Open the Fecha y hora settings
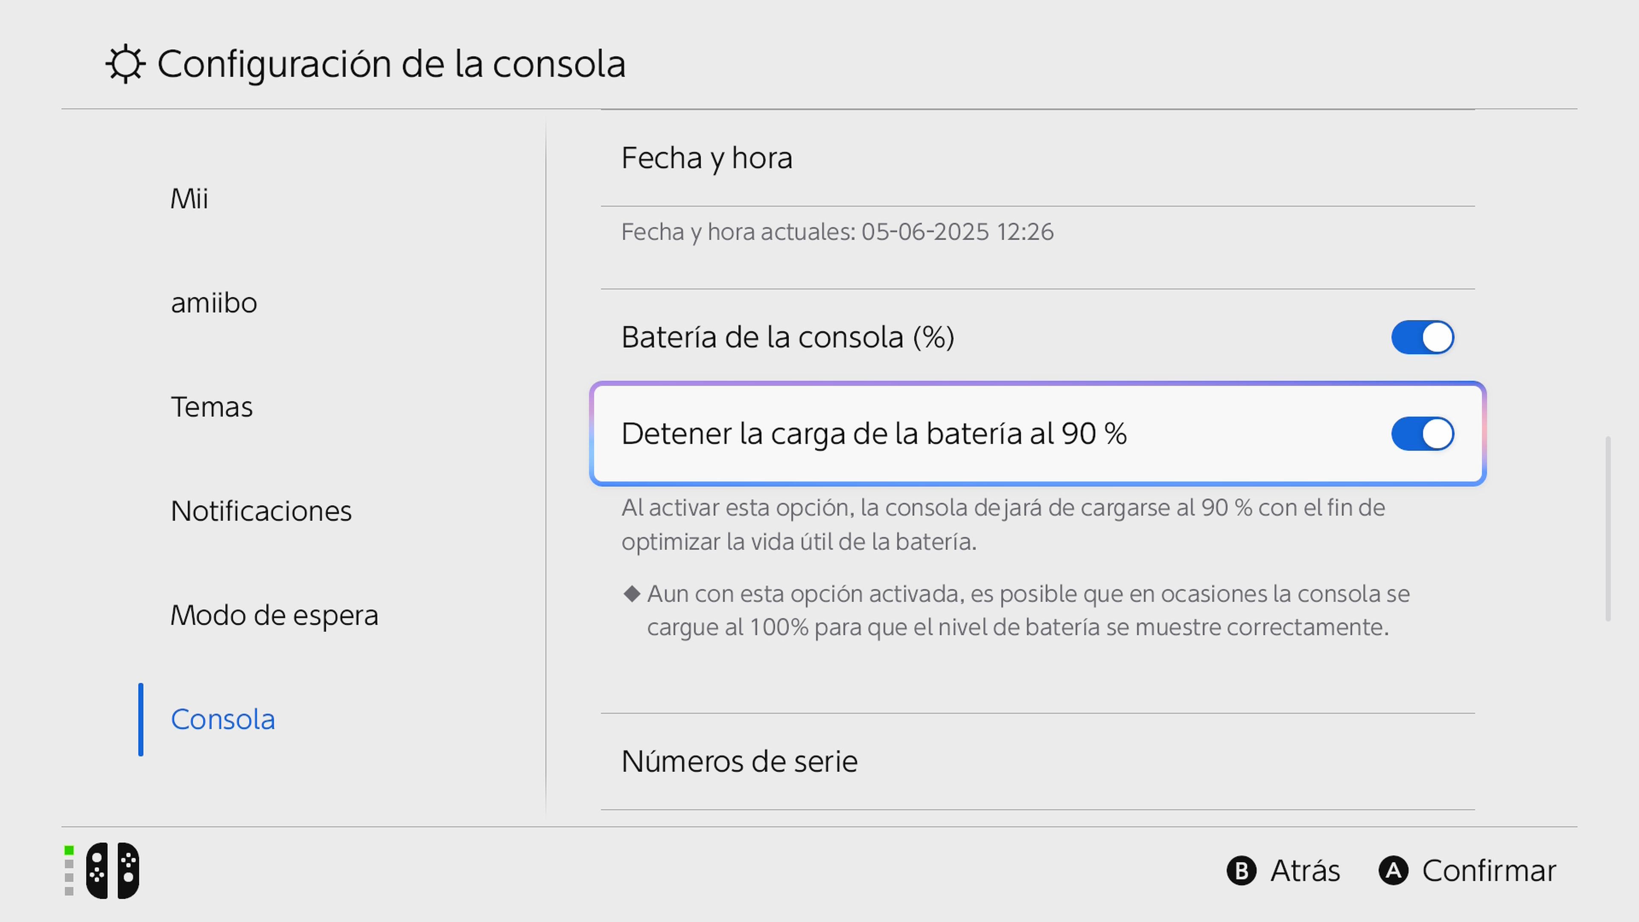Screen dimensions: 1639x922 pyautogui.click(x=707, y=158)
